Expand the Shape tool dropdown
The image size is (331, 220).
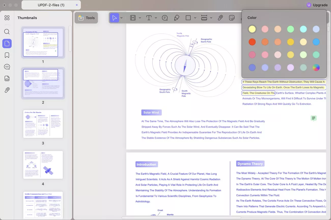click(195, 18)
